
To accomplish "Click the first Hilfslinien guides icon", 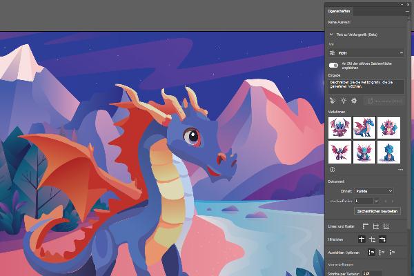I will [362, 239].
